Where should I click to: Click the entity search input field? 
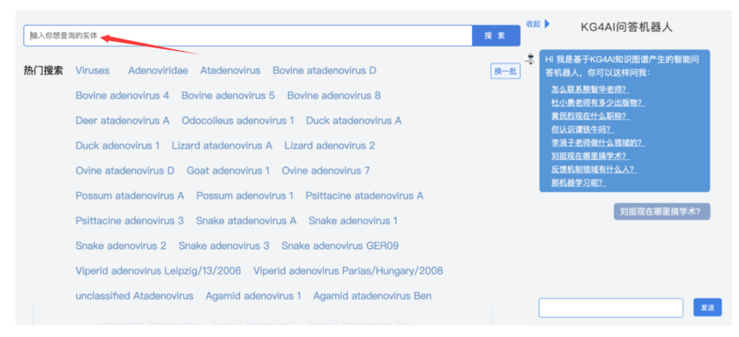(x=248, y=36)
